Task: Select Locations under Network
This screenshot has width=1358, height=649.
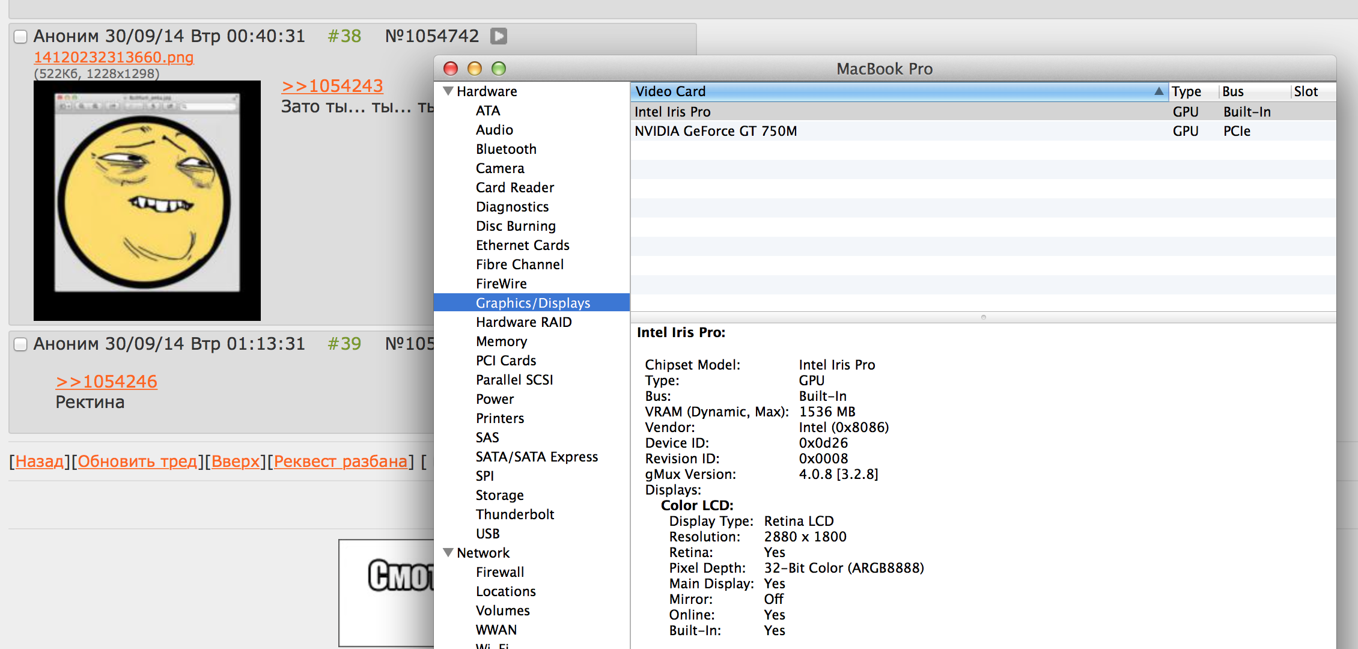Action: point(505,591)
